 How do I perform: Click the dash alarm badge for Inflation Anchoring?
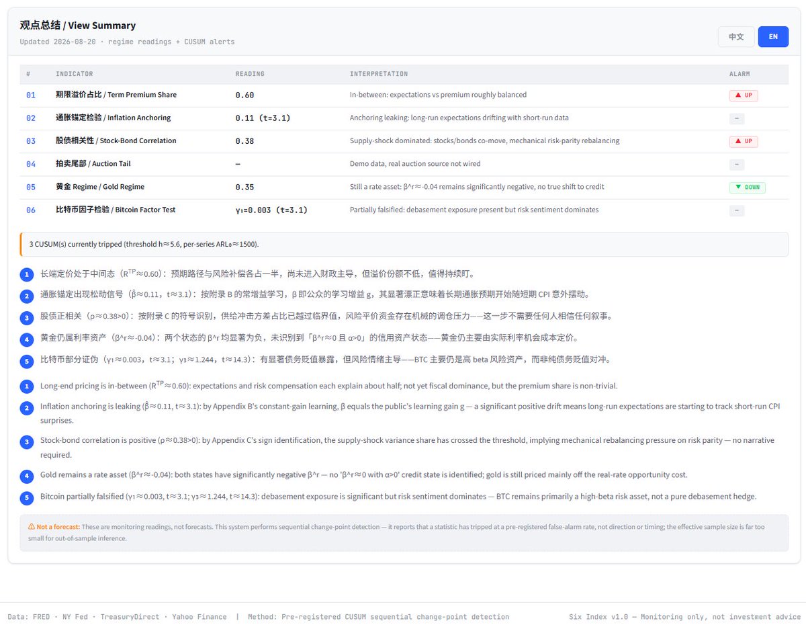(x=737, y=118)
